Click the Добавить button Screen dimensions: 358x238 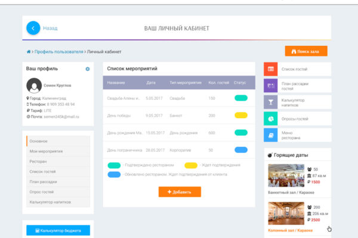tap(180, 192)
